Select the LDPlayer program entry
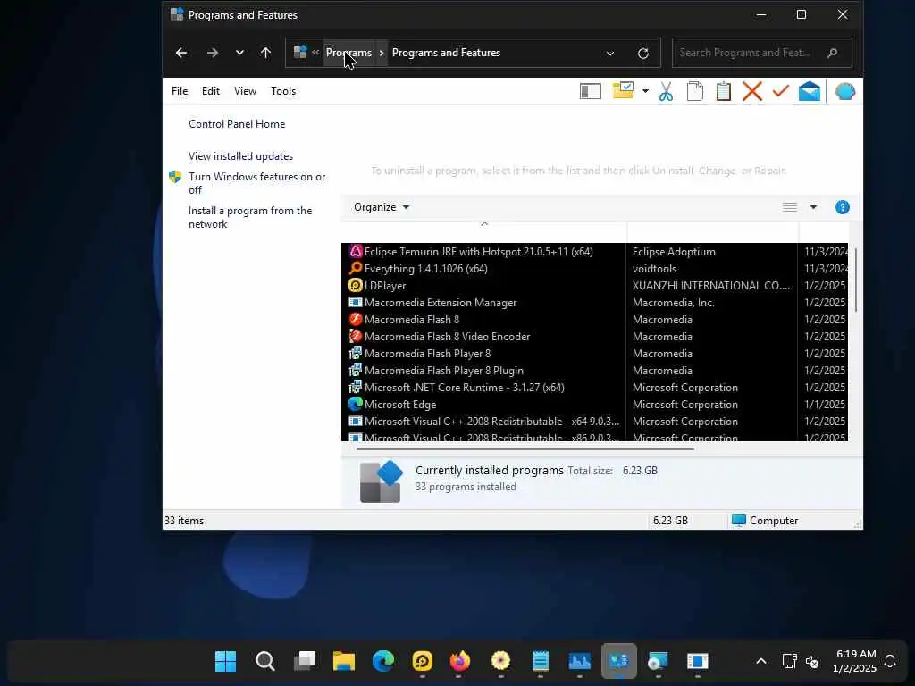Viewport: 915px width, 686px height. pyautogui.click(x=594, y=285)
